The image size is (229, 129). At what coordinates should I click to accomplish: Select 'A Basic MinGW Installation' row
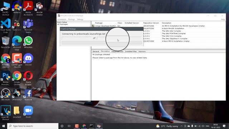pos(173,28)
